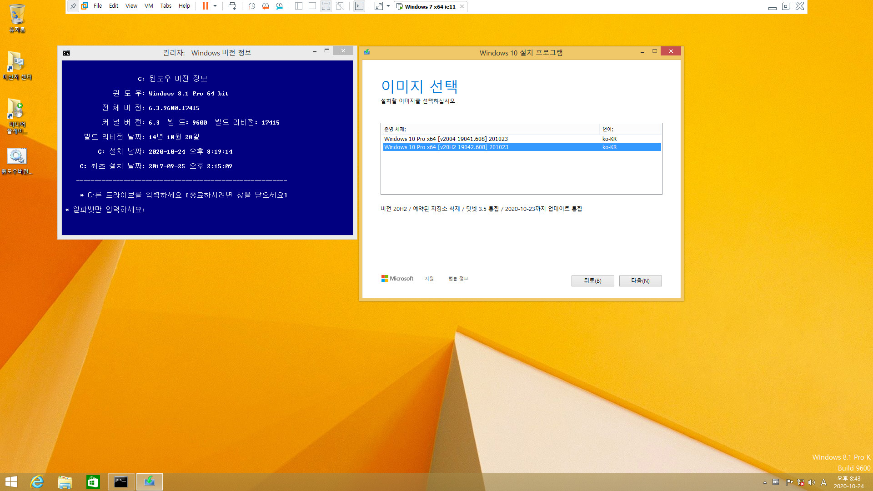The height and width of the screenshot is (491, 873).
Task: Select the Windows version gear desktop shortcut
Action: pos(17,161)
